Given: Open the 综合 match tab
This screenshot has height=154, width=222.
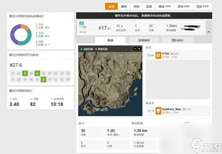Looking at the screenshot, I should [110, 40].
